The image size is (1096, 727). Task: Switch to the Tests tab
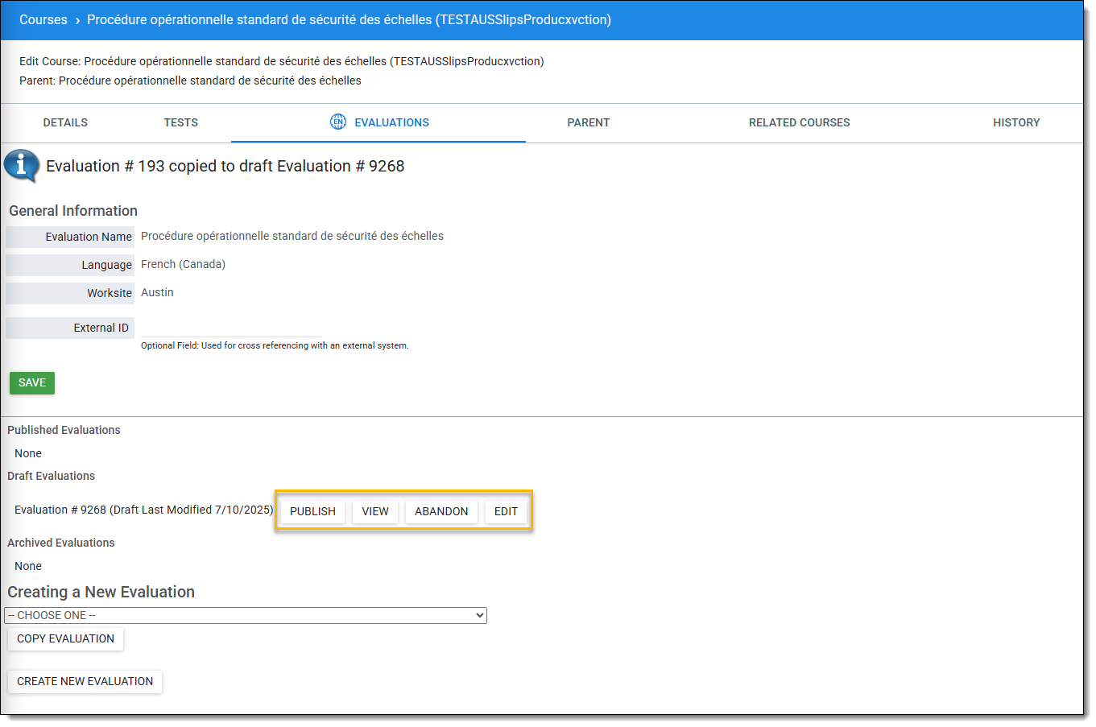[180, 122]
